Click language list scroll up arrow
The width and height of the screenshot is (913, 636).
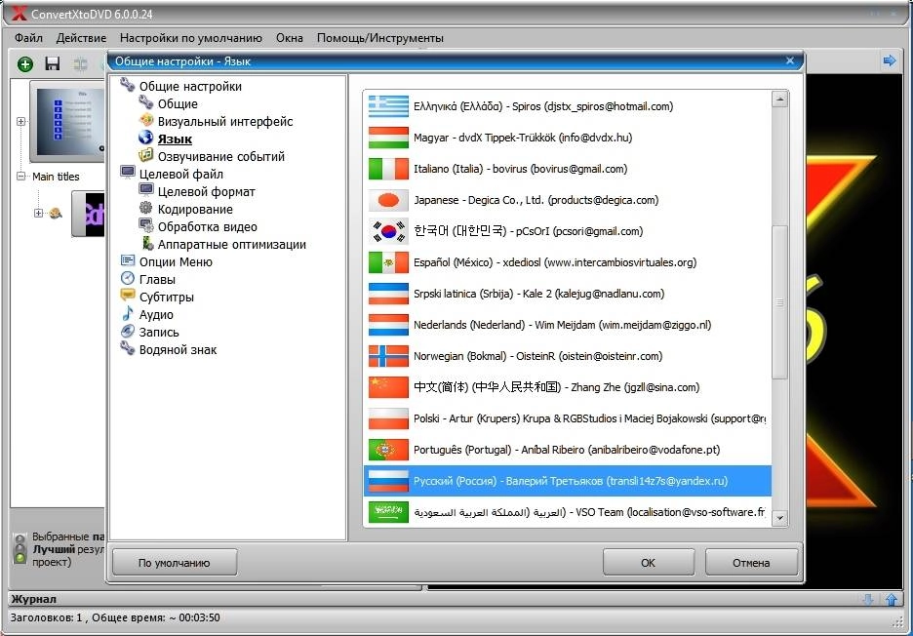click(x=779, y=99)
